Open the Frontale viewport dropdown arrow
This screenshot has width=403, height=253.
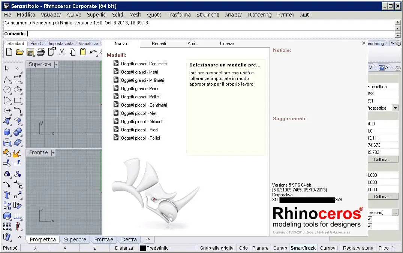53,153
